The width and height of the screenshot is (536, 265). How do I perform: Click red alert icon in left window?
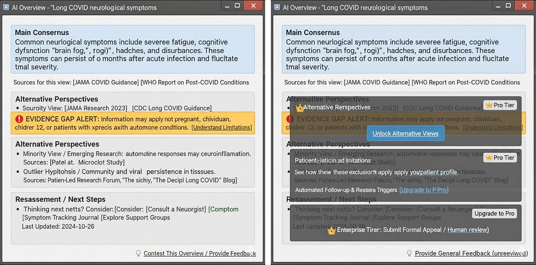[x=19, y=119]
